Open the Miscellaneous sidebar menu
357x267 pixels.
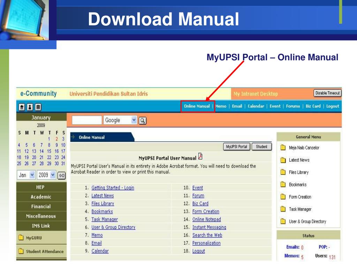pyautogui.click(x=41, y=216)
